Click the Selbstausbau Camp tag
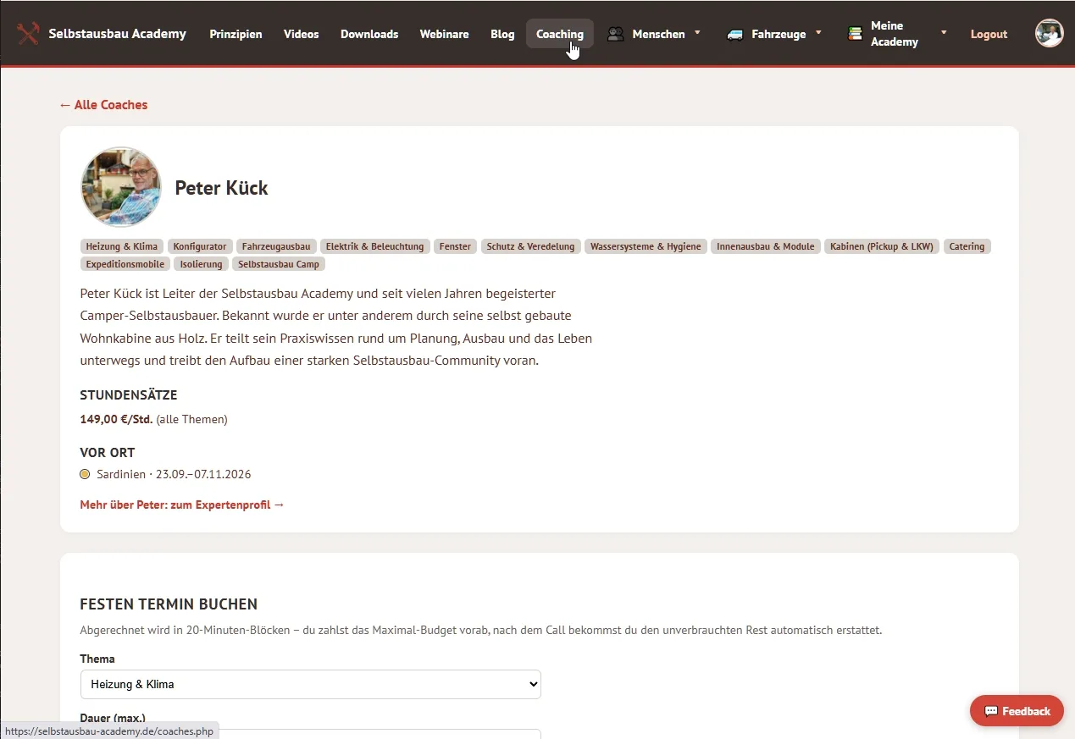Viewport: 1075px width, 739px height. click(279, 264)
